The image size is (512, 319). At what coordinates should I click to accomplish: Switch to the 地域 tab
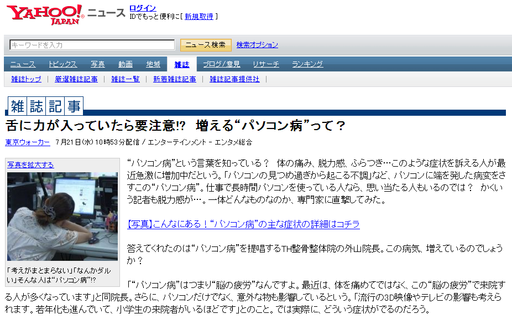pyautogui.click(x=153, y=64)
